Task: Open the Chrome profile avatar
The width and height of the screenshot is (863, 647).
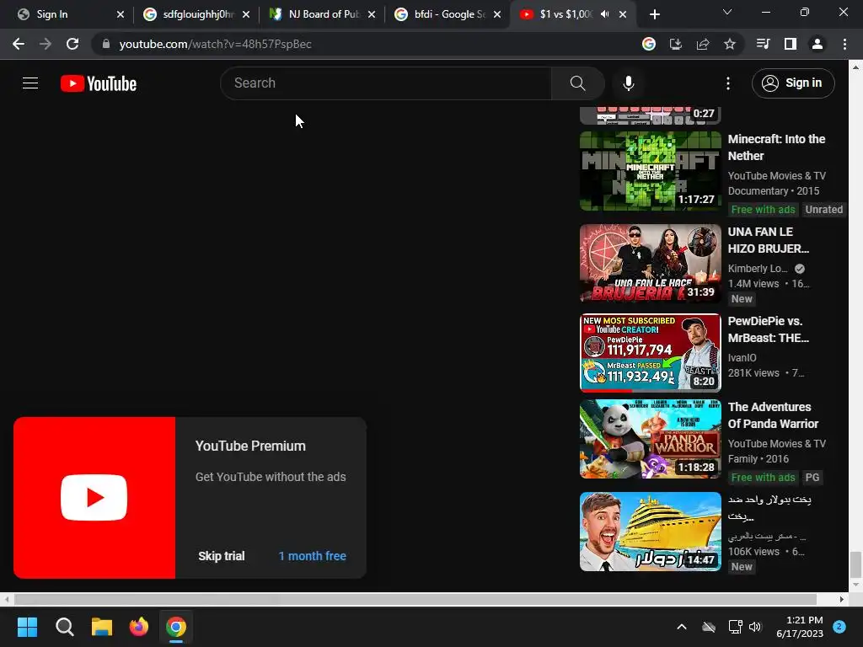Action: [817, 44]
